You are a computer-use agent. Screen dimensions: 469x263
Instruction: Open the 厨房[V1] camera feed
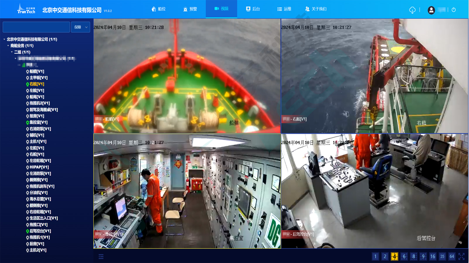pos(37,244)
